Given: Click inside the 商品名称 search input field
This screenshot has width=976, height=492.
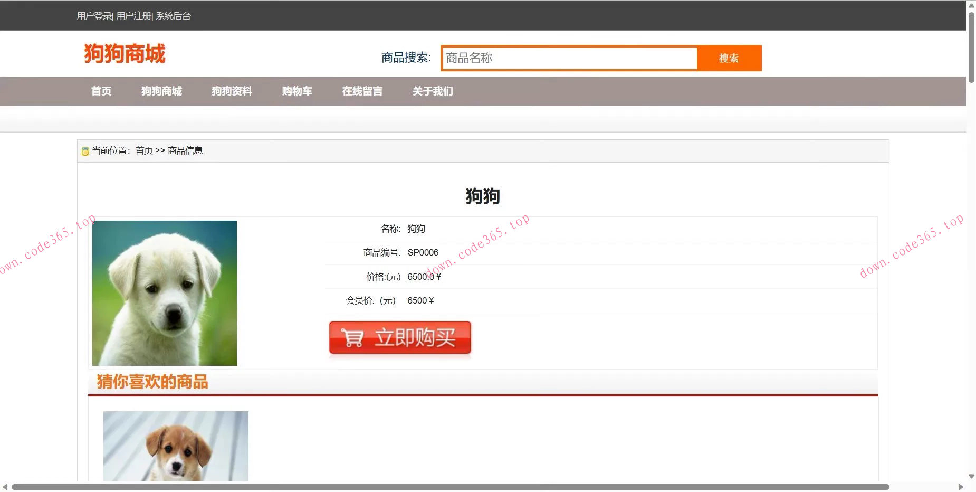Looking at the screenshot, I should coord(570,58).
